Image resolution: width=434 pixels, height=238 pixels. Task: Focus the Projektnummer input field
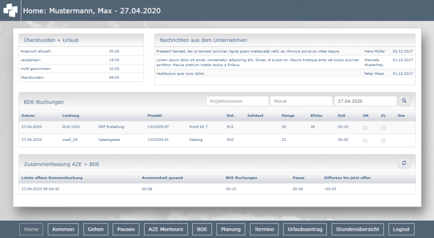tap(237, 101)
